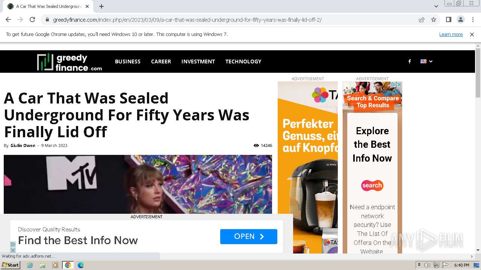Click the greedy finance logo
The width and height of the screenshot is (481, 270).
point(70,62)
